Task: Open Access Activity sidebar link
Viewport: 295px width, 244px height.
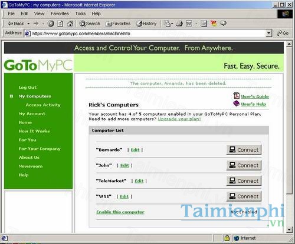Action: (x=43, y=105)
